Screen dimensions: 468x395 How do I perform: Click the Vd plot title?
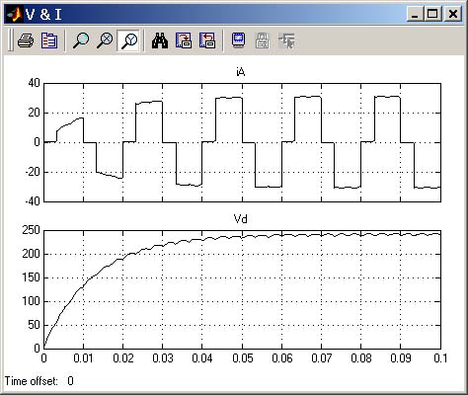tap(241, 219)
